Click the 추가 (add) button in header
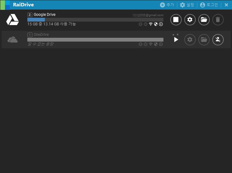 (x=167, y=5)
